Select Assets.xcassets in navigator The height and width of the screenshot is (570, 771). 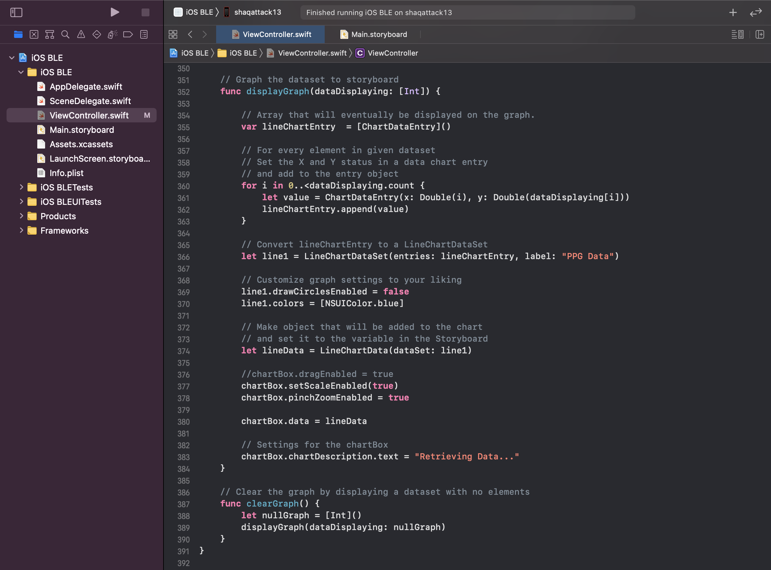point(81,144)
